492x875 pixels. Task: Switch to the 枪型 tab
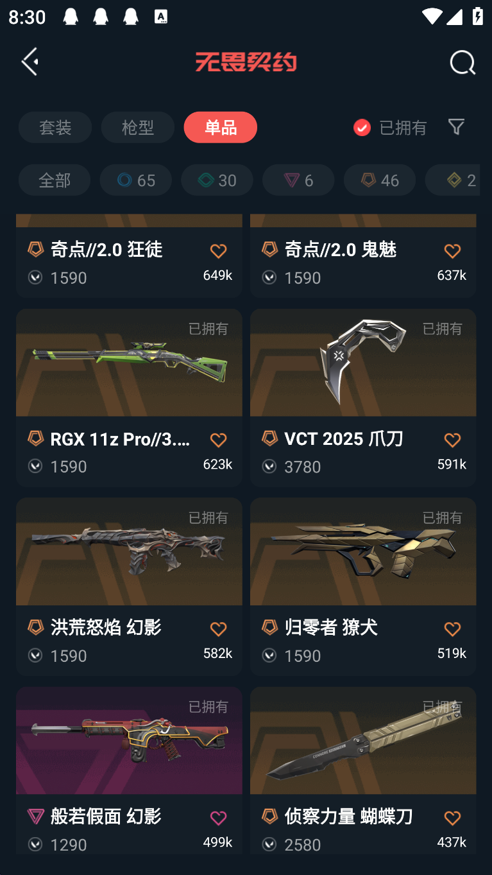pos(138,127)
